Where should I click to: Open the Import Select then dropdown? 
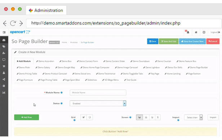tap(193, 117)
